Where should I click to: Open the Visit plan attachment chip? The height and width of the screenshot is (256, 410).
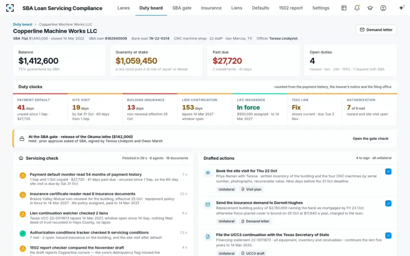tap(252, 189)
